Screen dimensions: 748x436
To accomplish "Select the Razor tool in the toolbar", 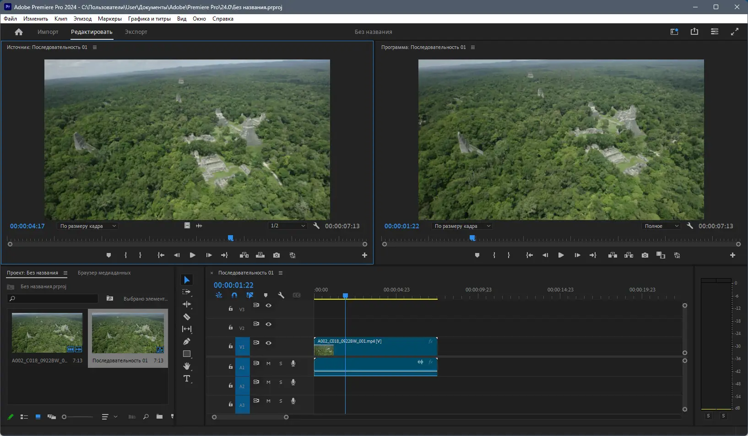I will (x=187, y=316).
